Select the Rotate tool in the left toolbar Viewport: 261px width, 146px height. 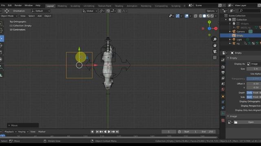click(1, 45)
